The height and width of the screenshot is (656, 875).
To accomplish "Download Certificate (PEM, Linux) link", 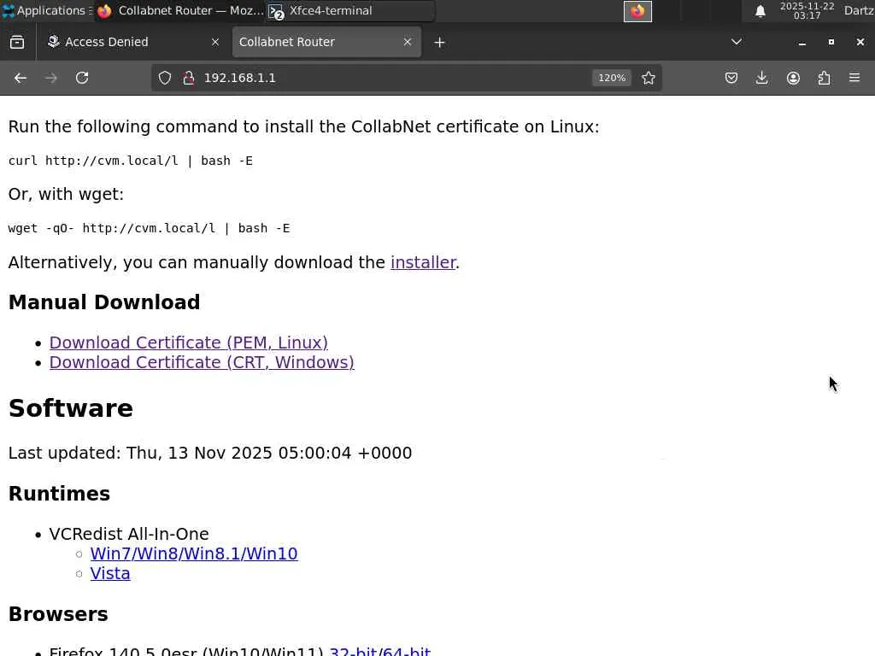I will (189, 343).
